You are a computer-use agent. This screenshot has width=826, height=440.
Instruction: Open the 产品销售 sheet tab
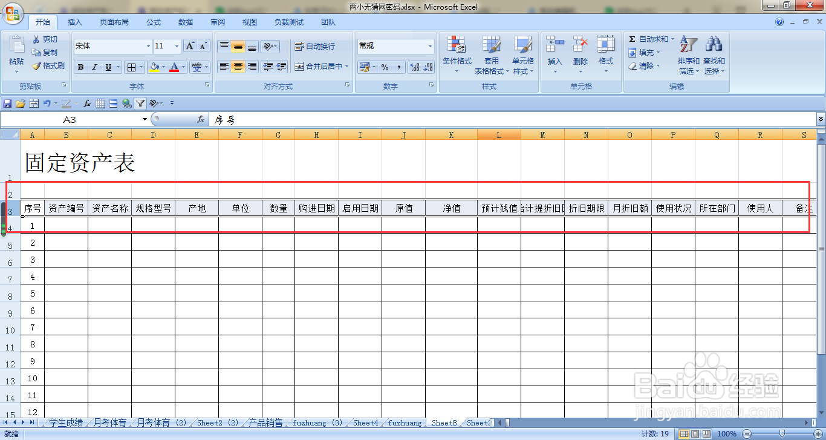point(265,422)
